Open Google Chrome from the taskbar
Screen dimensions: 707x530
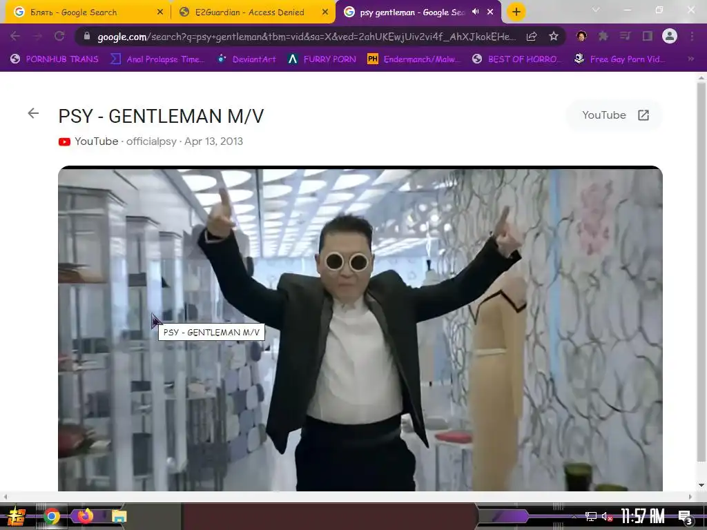(52, 516)
